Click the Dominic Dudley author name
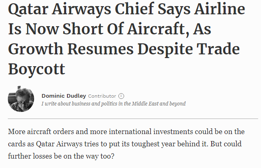Image resolution: width=261 pixels, height=168 pixels. [64, 96]
